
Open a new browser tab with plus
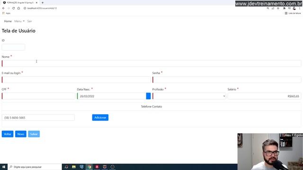point(43,3)
